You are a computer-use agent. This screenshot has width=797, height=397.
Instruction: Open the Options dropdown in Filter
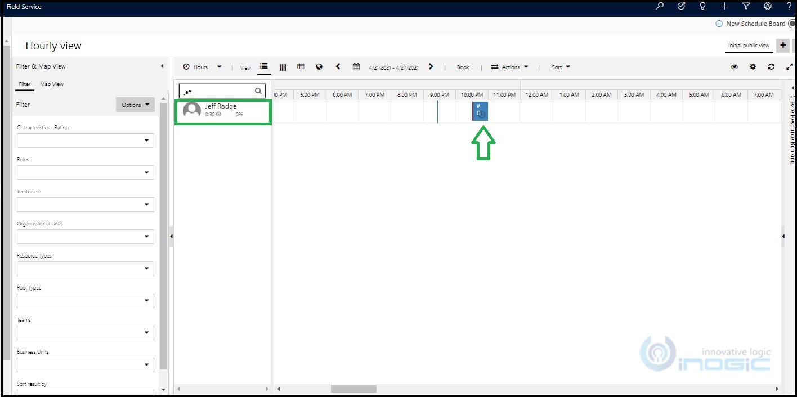135,105
